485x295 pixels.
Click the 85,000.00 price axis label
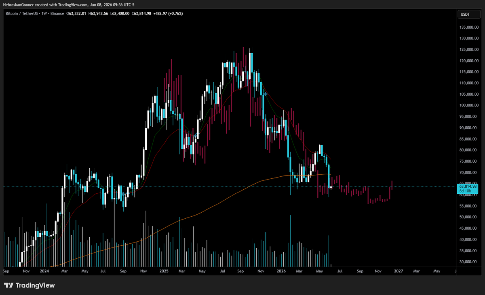[469, 139]
